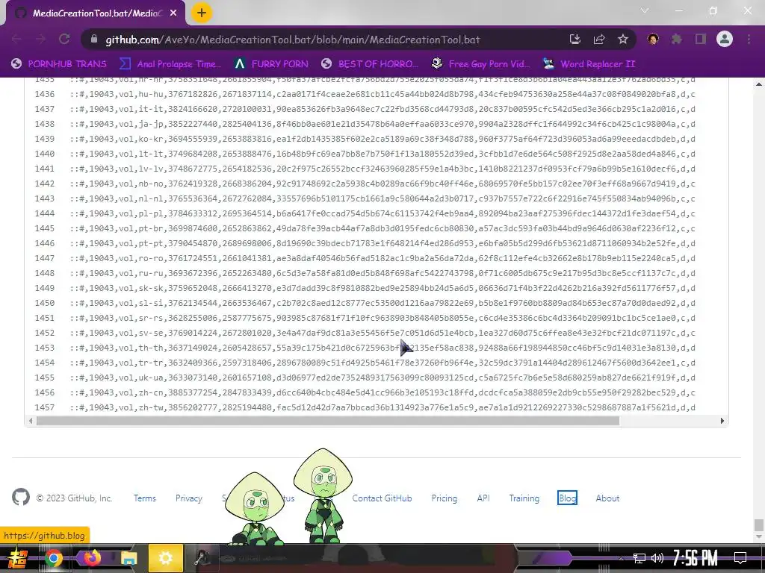Click the horizontal scrollbar's right arrow

pyautogui.click(x=722, y=421)
